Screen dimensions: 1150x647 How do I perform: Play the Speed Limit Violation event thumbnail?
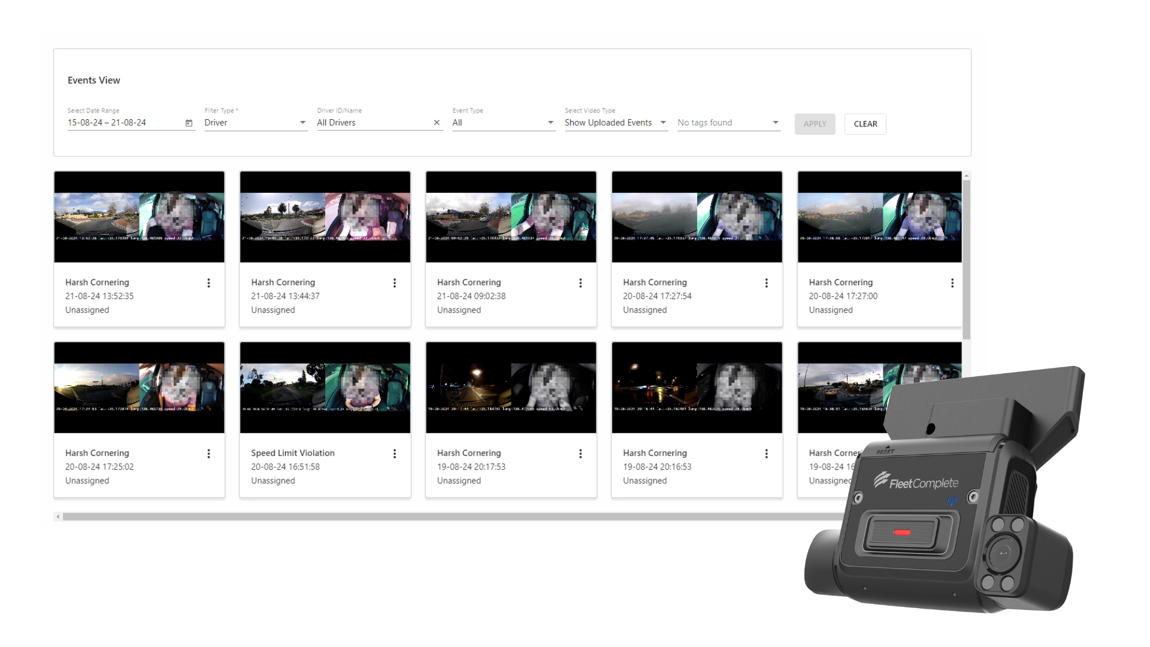[325, 387]
